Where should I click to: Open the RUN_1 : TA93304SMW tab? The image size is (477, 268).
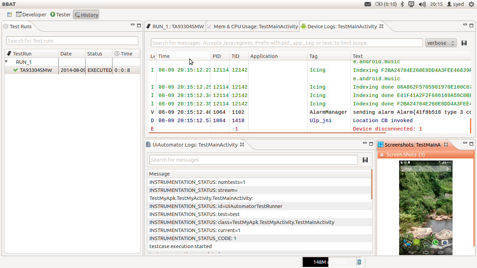(175, 27)
